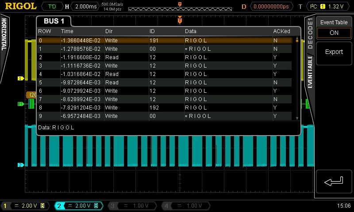The width and height of the screenshot is (354, 212).
Task: Click the I2C trigger type label
Action: tap(314, 6)
